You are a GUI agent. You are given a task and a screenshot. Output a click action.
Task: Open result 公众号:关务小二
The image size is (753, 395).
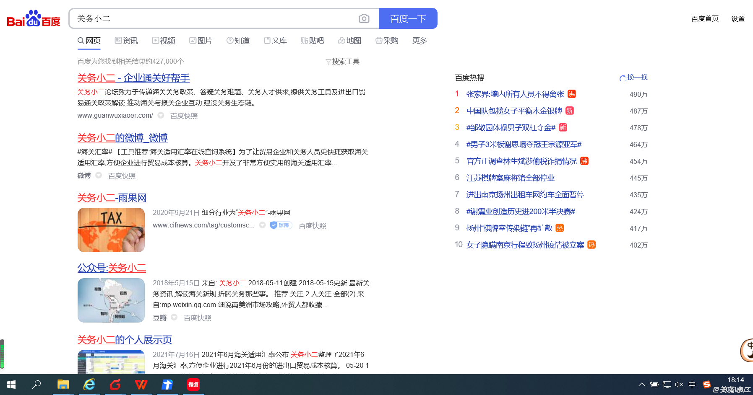(x=112, y=268)
